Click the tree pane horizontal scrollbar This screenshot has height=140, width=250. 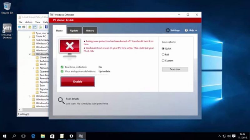click(35, 110)
